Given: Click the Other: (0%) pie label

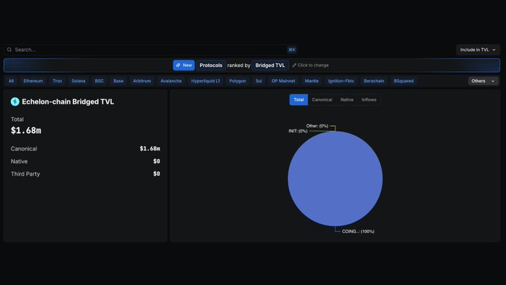Looking at the screenshot, I should (317, 126).
